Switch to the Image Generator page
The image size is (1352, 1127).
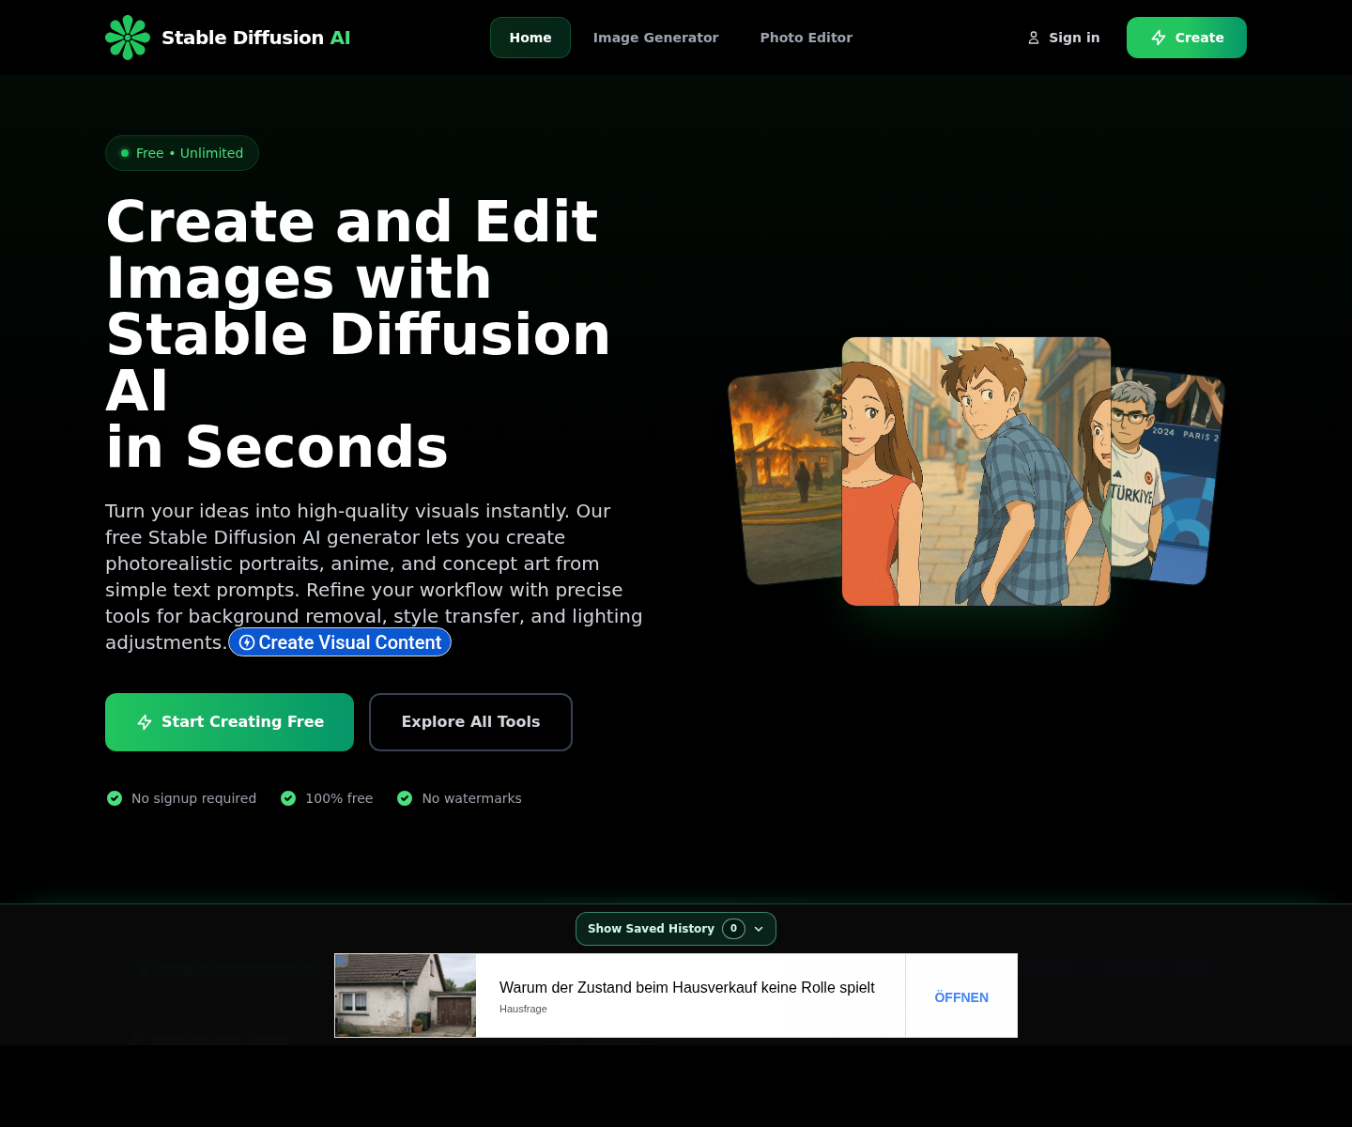[x=655, y=38]
